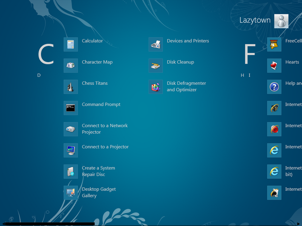Click the Lazytown user avatar picture
The image size is (302, 226).
point(281,21)
